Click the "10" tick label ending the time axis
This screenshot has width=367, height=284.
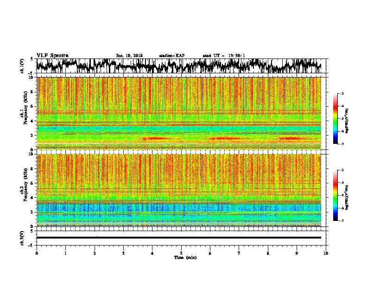pos(326,253)
